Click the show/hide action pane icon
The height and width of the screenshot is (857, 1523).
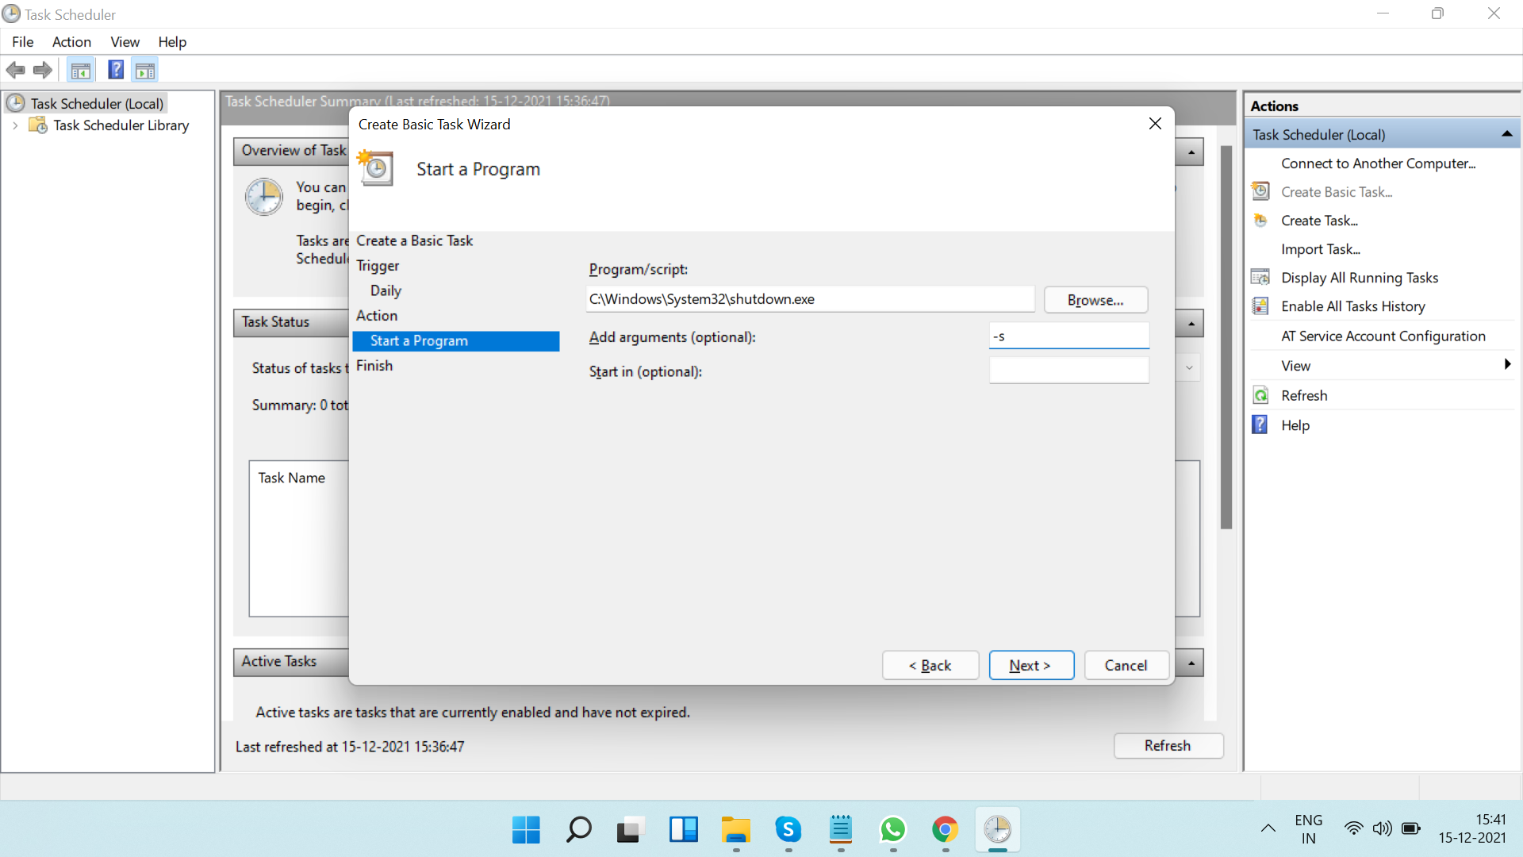click(x=145, y=71)
